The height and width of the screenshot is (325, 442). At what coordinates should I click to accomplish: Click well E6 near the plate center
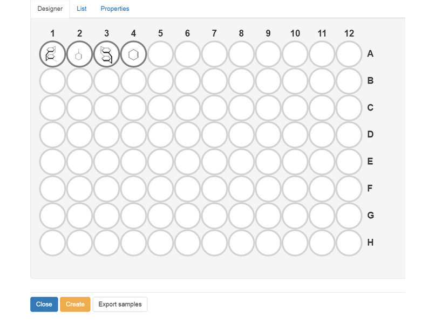tap(187, 162)
